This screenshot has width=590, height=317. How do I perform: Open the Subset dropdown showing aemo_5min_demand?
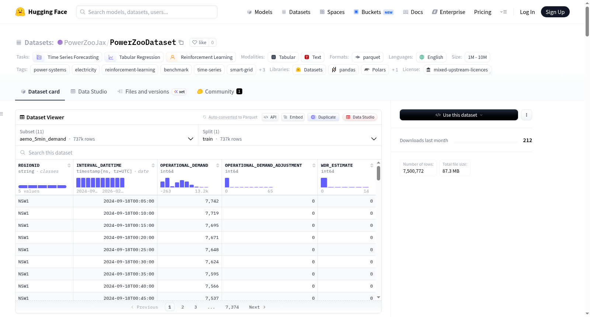pos(107,135)
